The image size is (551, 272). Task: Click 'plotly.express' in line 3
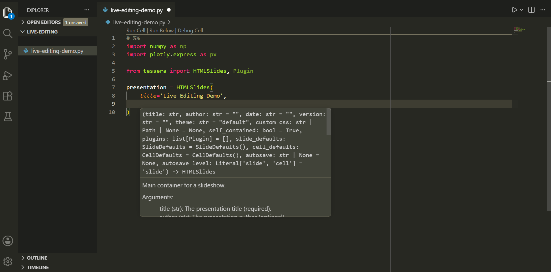[x=173, y=55]
